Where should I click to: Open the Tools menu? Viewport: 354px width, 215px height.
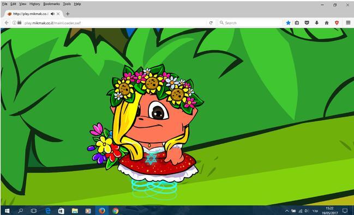click(67, 4)
